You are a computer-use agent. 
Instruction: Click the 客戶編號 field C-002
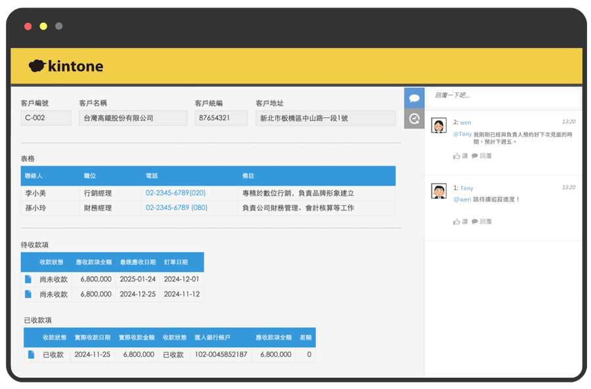pyautogui.click(x=45, y=118)
